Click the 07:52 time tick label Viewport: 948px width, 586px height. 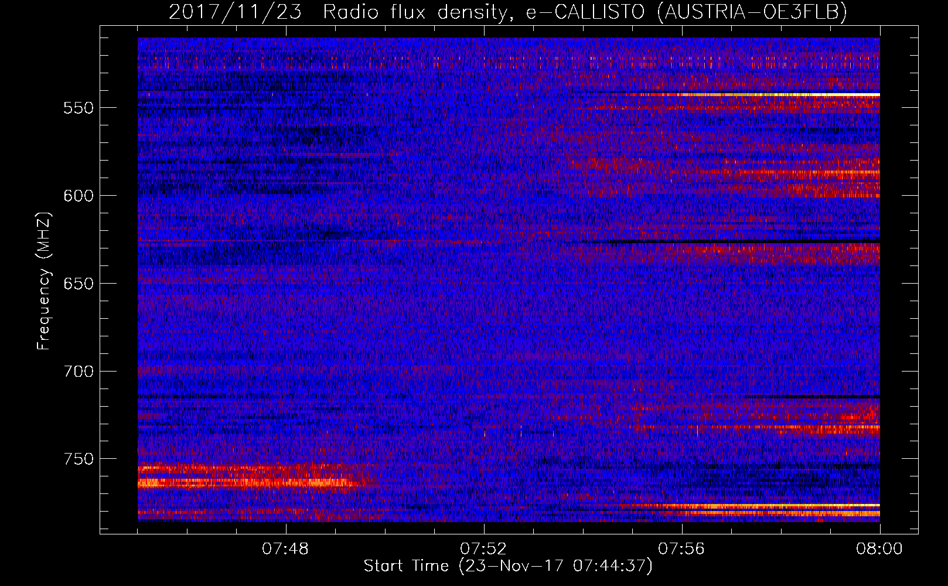483,549
